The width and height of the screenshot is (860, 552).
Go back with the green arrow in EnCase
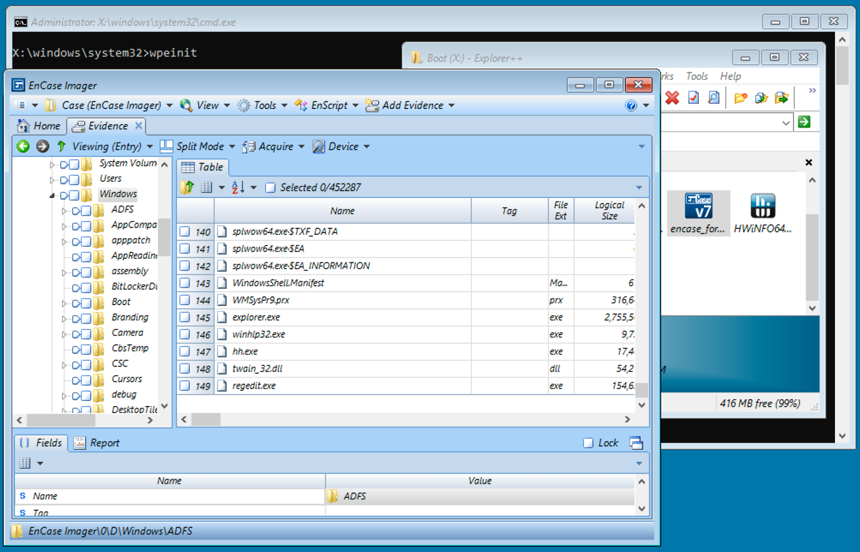coord(23,147)
